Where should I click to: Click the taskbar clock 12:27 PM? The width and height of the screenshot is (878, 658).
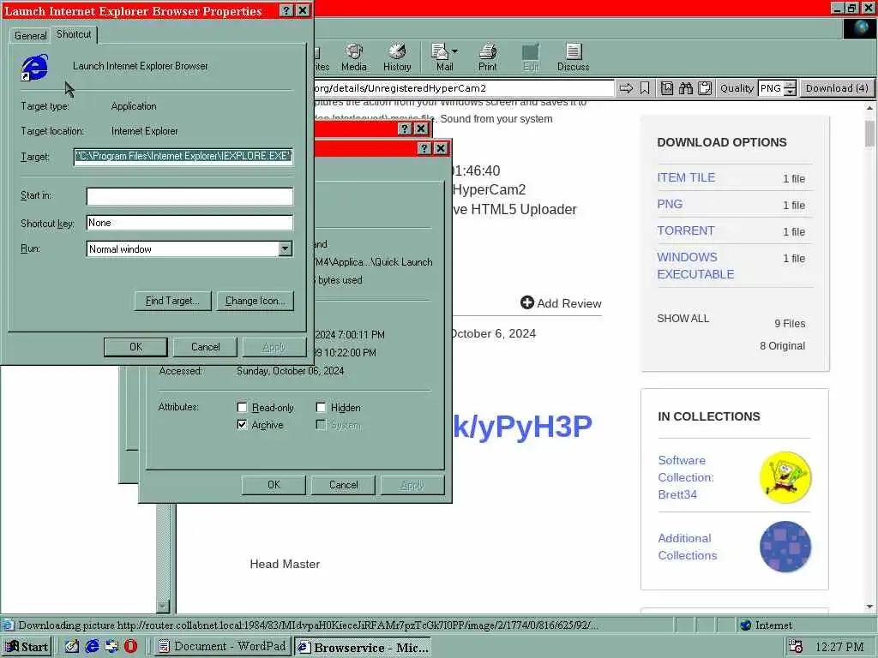click(839, 648)
